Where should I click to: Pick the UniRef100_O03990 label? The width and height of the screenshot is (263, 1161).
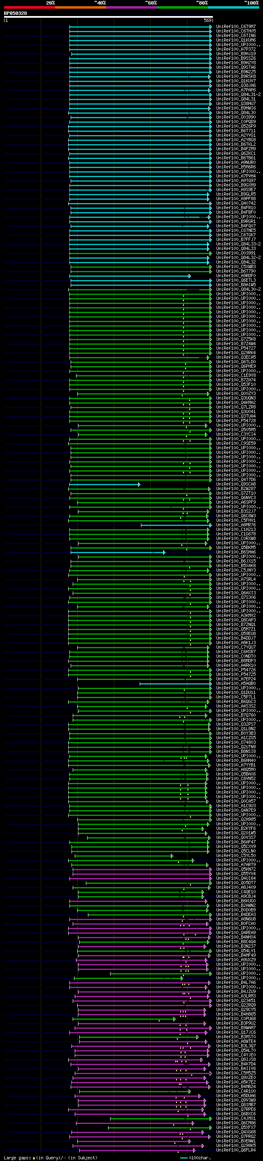(236, 117)
